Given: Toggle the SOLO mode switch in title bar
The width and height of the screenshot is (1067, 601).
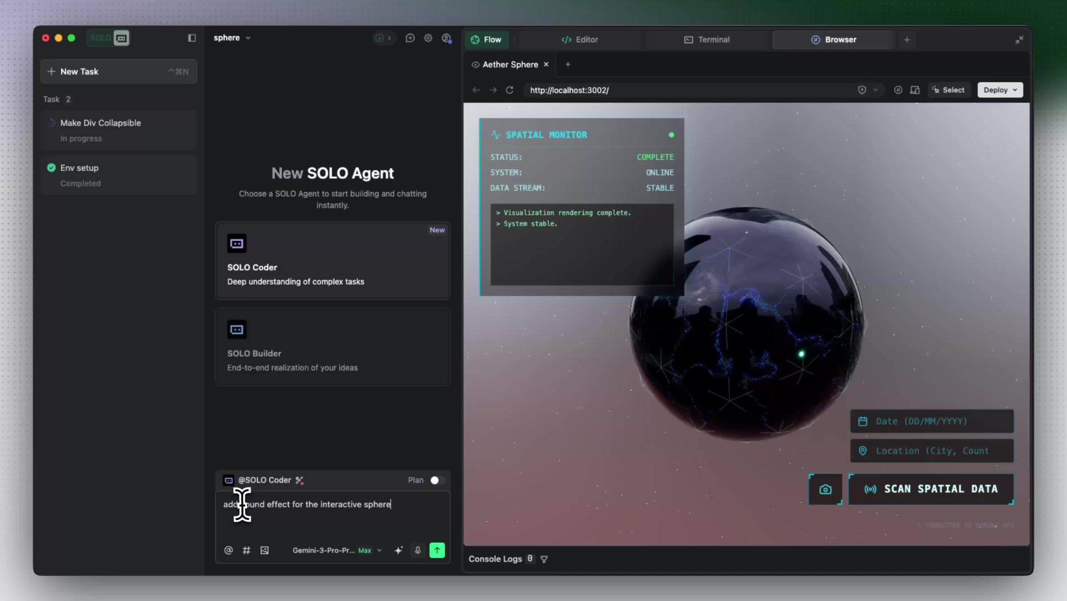Looking at the screenshot, I should pos(108,38).
